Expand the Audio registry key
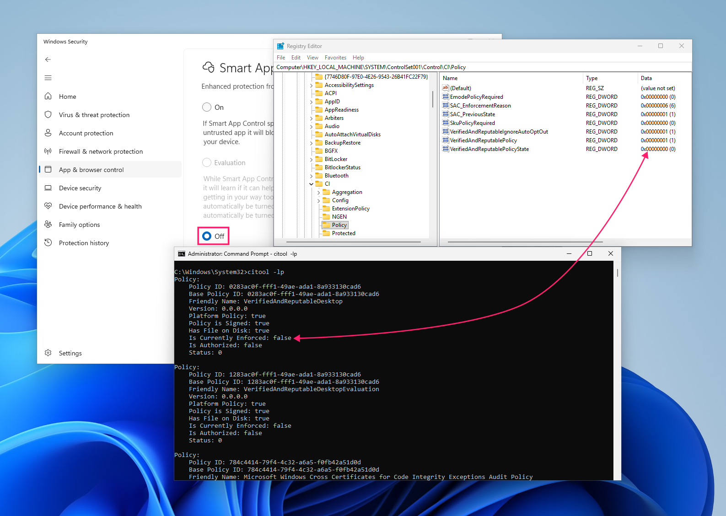The width and height of the screenshot is (726, 516). click(312, 127)
